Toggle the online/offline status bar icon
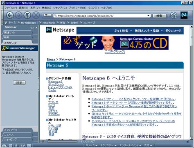Screen dimensions: 194x148 [x=43, y=141]
